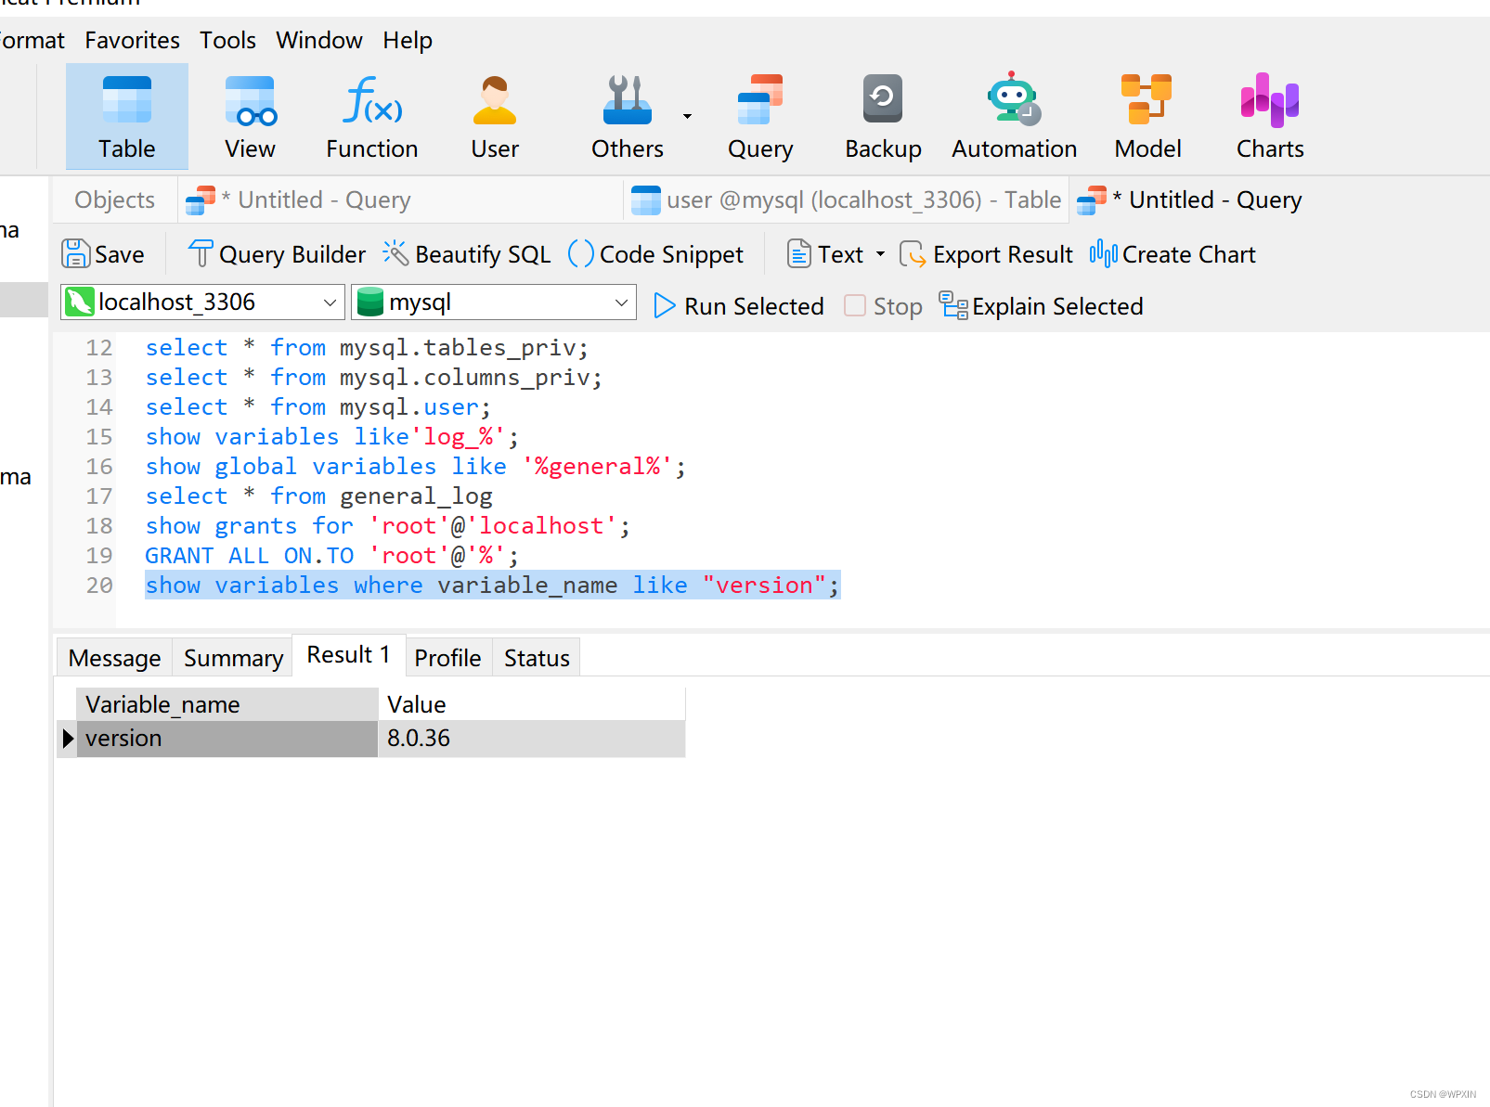This screenshot has height=1107, width=1490.
Task: Expand the version row in results
Action: pos(67,738)
